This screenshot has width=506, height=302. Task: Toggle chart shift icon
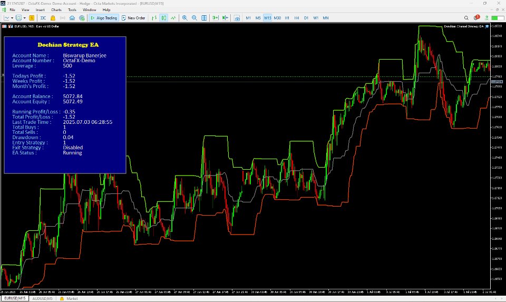(x=225, y=18)
